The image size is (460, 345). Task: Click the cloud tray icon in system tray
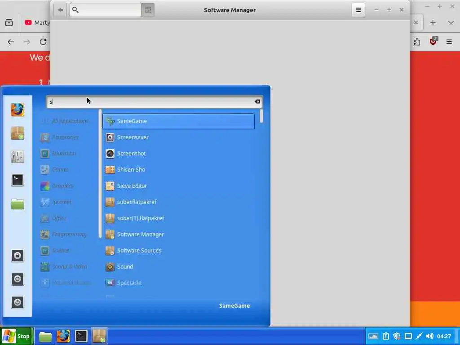(373, 336)
